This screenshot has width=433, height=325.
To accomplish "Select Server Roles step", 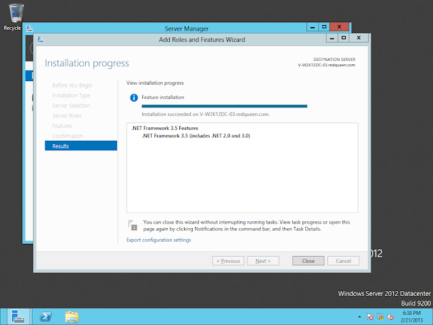I will click(x=67, y=116).
